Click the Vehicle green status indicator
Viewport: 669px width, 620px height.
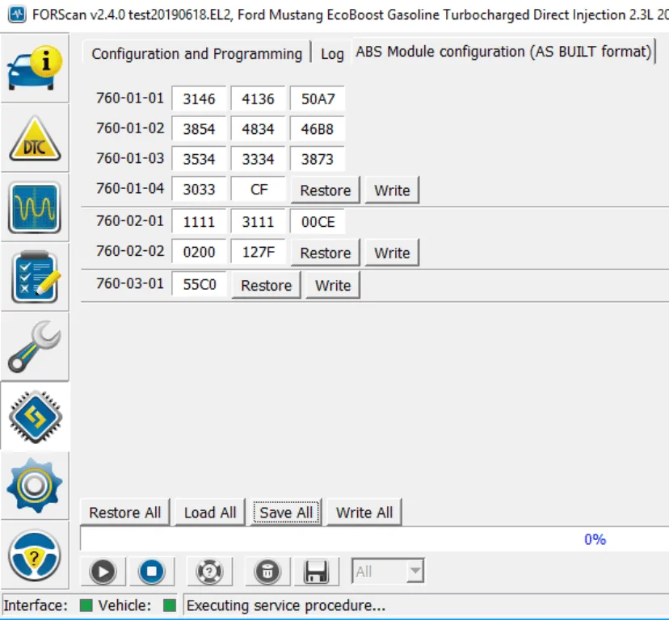(x=170, y=605)
